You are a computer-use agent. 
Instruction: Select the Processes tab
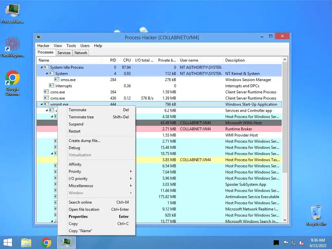click(45, 52)
